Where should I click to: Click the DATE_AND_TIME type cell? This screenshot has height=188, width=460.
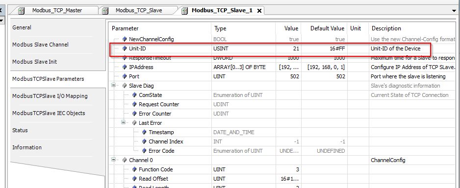pos(244,132)
